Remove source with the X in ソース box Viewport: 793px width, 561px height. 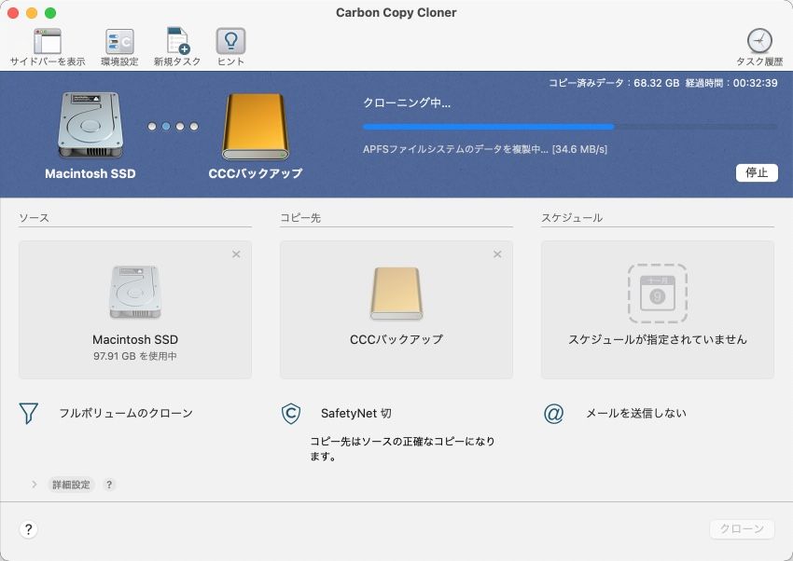pyautogui.click(x=236, y=254)
